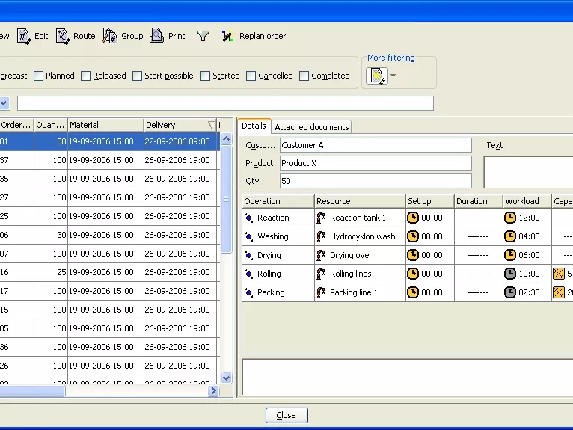573x430 pixels.
Task: Click the Rolling workload grey clock icon
Action: pyautogui.click(x=510, y=274)
